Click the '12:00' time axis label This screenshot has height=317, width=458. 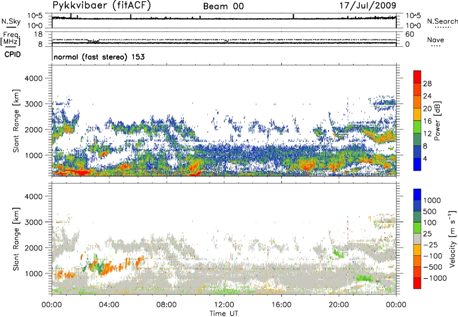click(x=224, y=305)
